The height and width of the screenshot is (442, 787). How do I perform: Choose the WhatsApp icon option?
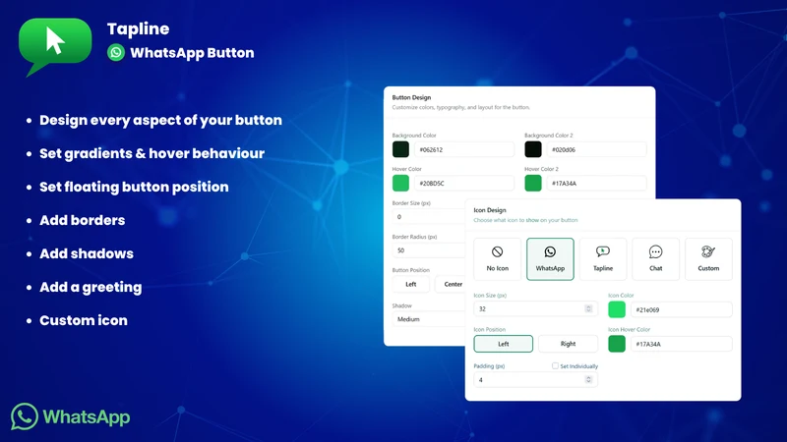coord(550,259)
